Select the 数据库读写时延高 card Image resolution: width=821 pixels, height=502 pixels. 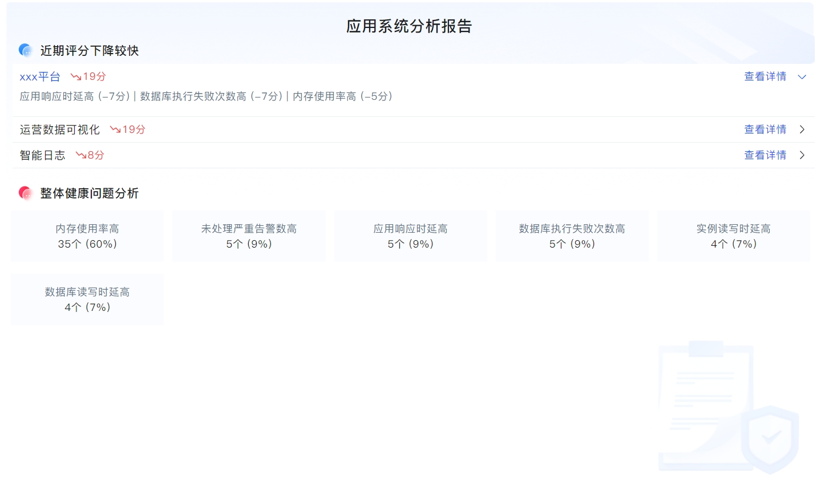tap(87, 299)
